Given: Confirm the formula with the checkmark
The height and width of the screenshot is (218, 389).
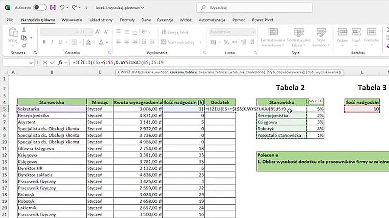Looking at the screenshot, I should (53, 63).
